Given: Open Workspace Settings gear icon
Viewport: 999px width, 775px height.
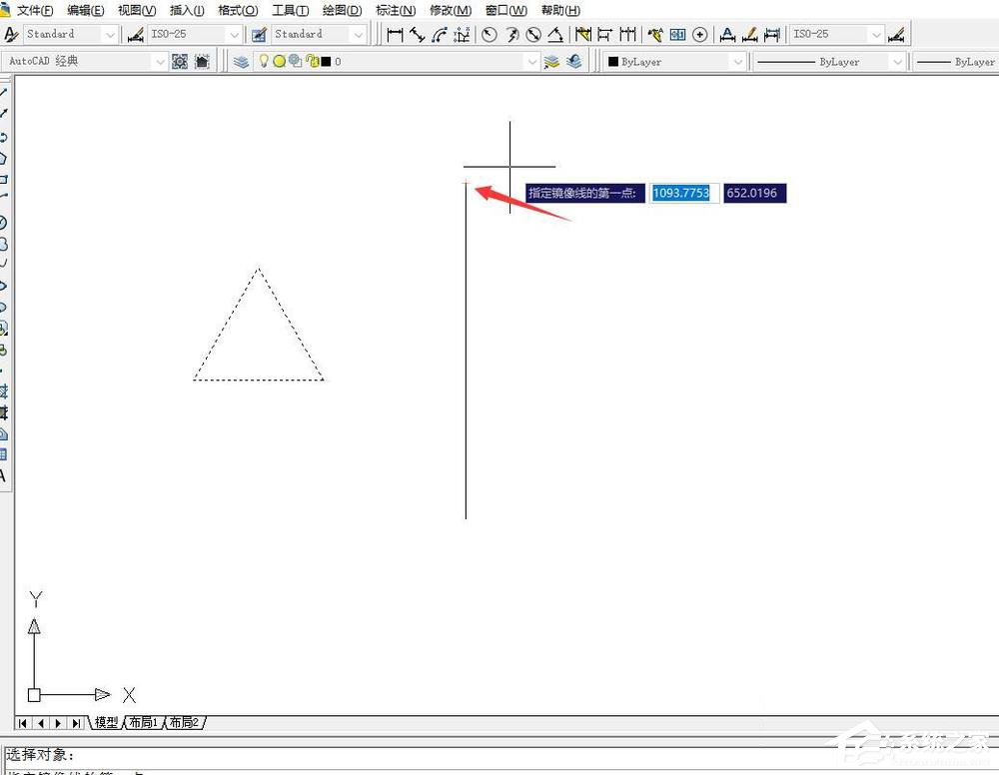Looking at the screenshot, I should point(180,62).
